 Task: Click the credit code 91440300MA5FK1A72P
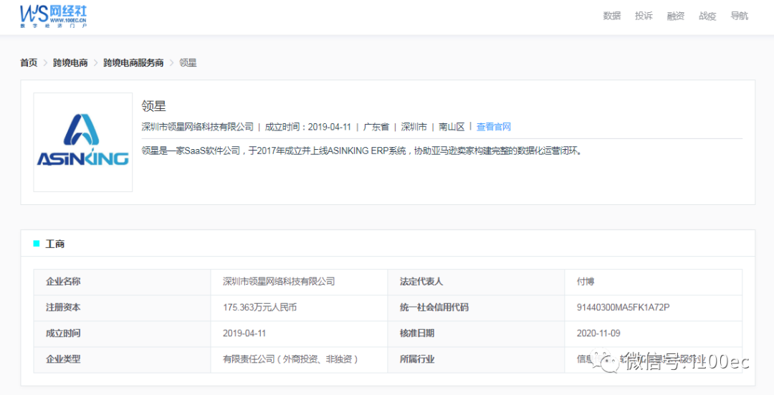[623, 308]
